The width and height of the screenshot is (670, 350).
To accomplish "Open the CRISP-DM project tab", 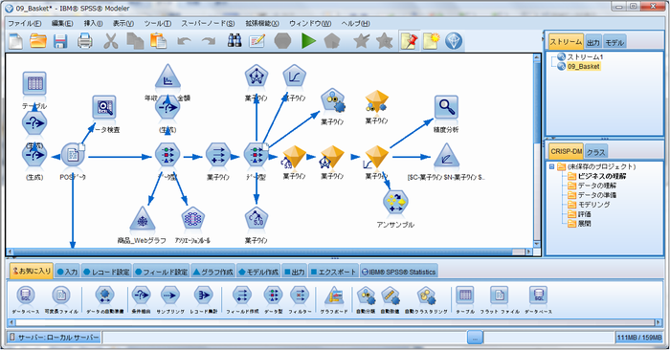I will [566, 151].
